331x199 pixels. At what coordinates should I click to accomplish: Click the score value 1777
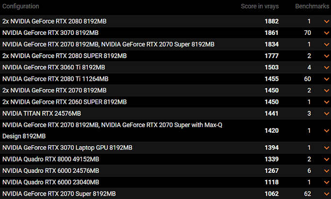[272, 56]
